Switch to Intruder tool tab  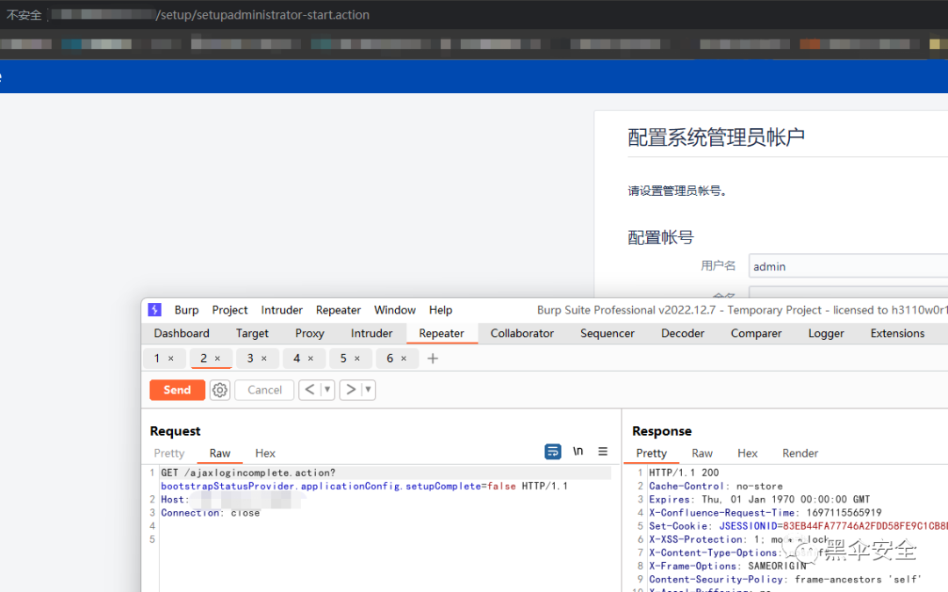click(371, 333)
